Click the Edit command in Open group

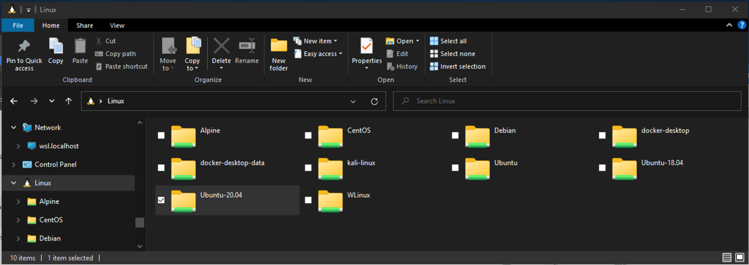(x=397, y=54)
